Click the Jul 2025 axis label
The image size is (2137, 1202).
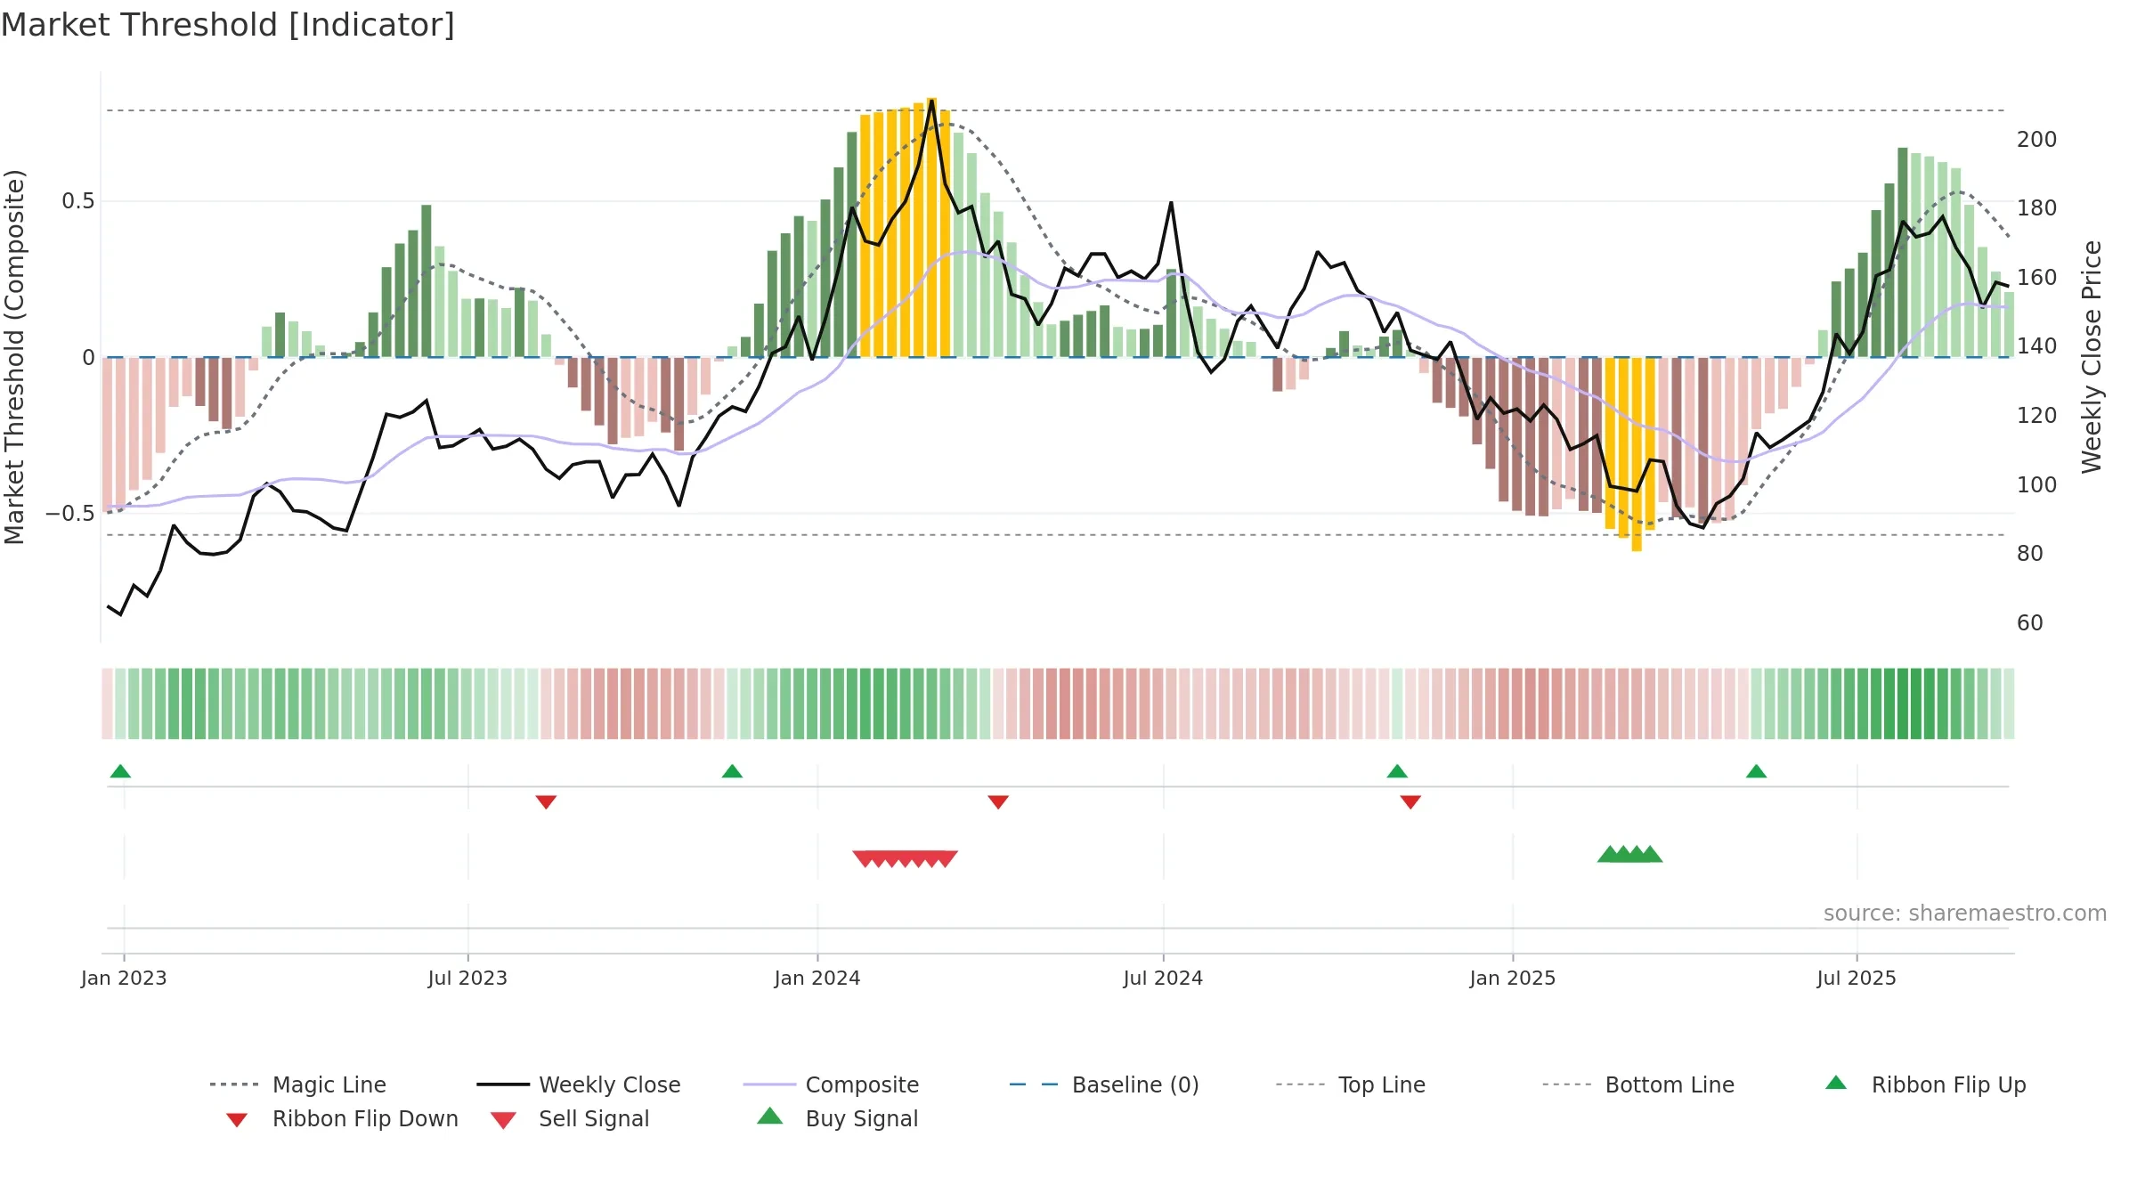click(1857, 978)
